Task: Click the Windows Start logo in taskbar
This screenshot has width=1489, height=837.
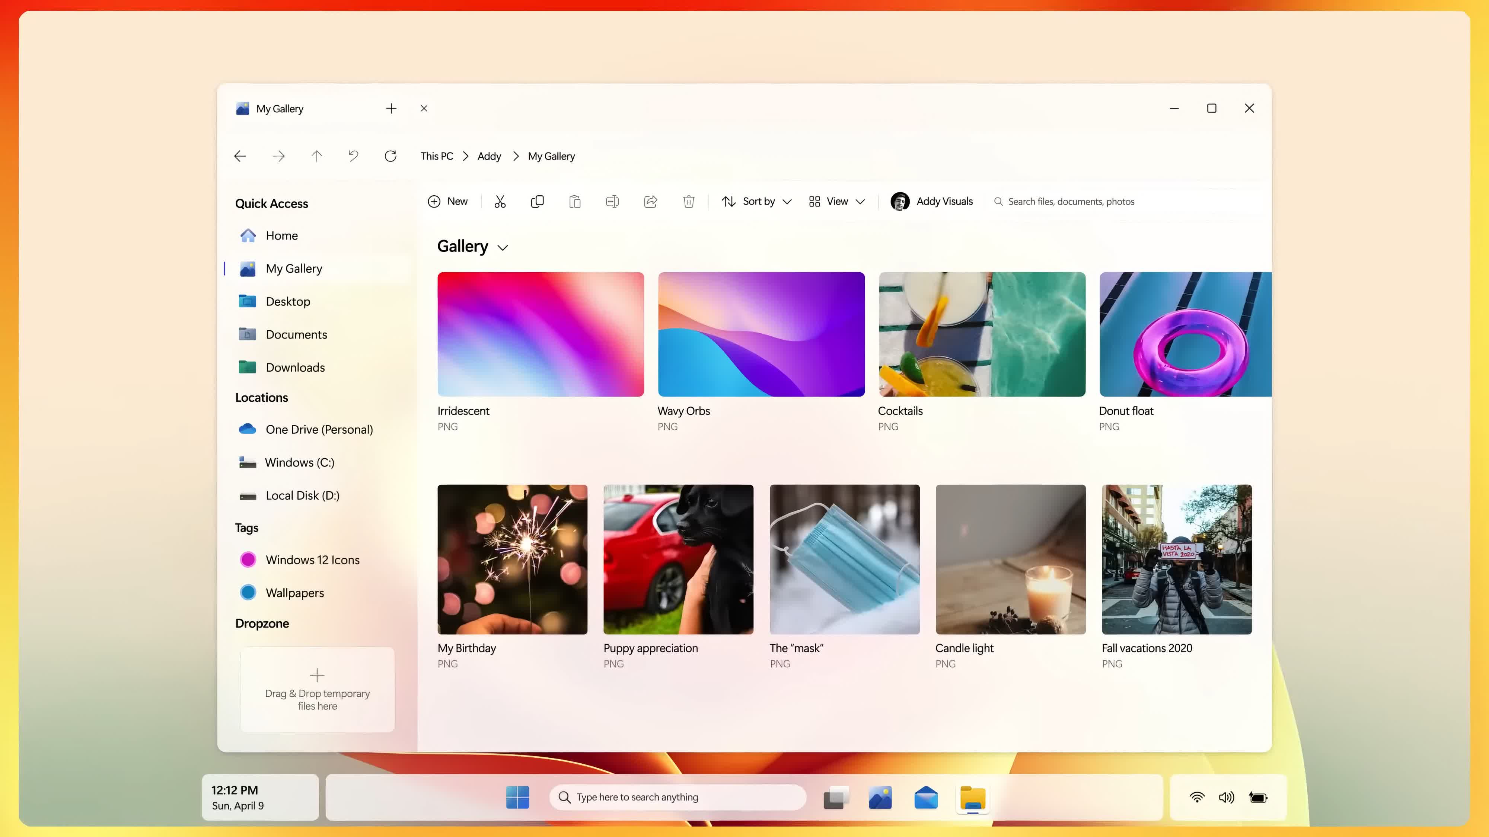Action: [x=517, y=797]
